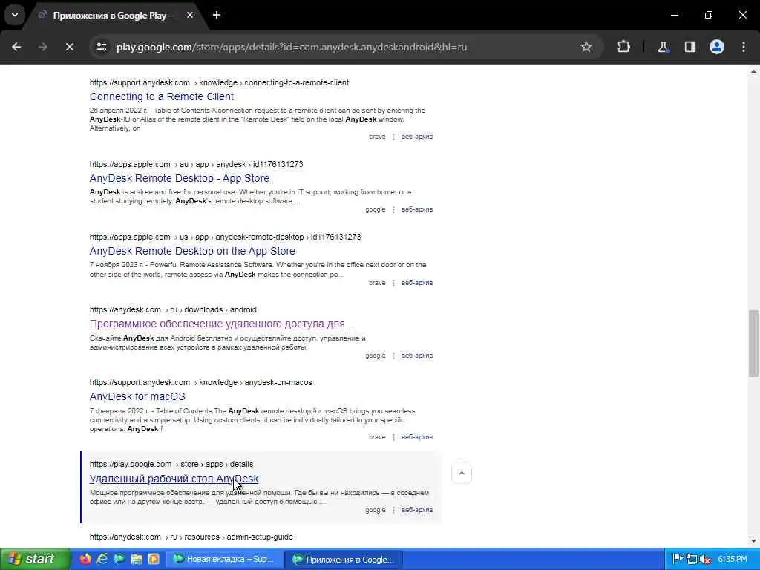Select the 'Приложения в Google Play' tab
760x570 pixels.
pos(113,16)
